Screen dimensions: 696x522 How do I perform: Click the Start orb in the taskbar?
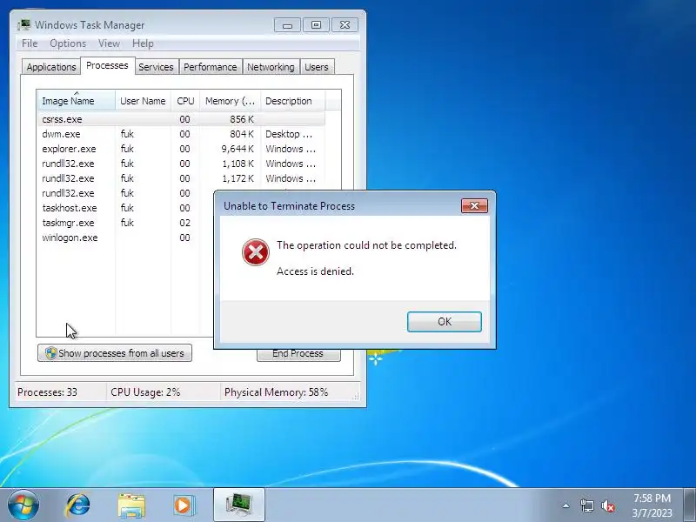click(x=23, y=505)
